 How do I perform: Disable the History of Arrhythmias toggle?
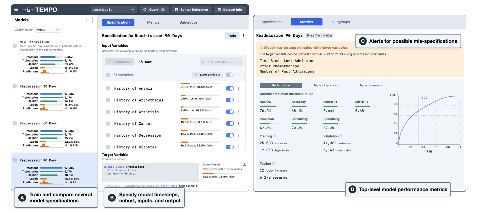click(x=230, y=100)
